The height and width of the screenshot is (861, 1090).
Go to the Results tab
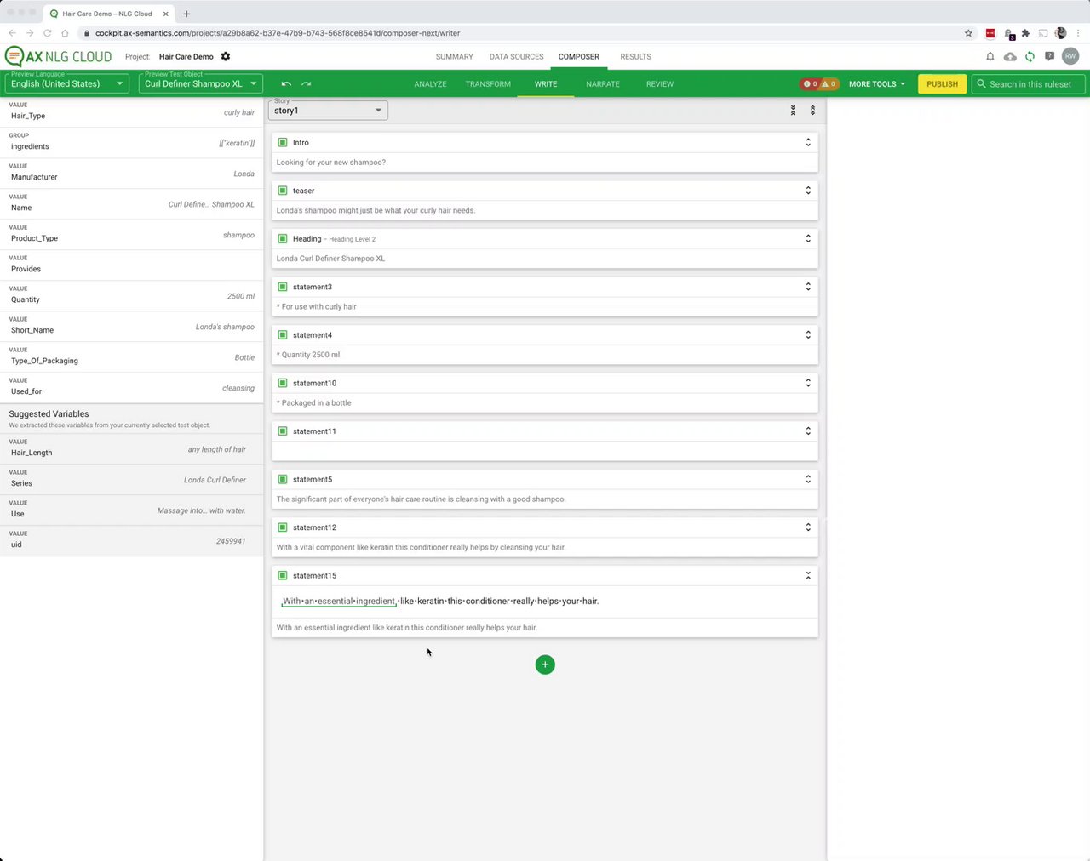point(635,57)
